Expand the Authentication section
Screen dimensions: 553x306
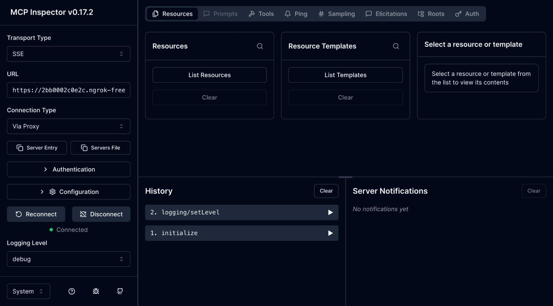(68, 169)
